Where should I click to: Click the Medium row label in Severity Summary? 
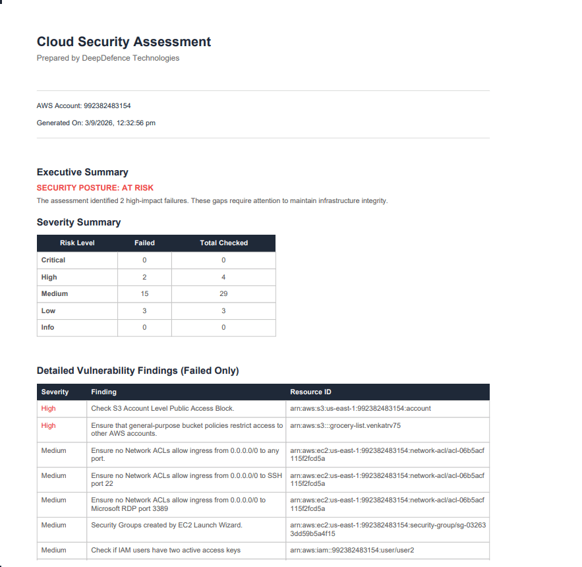click(55, 293)
